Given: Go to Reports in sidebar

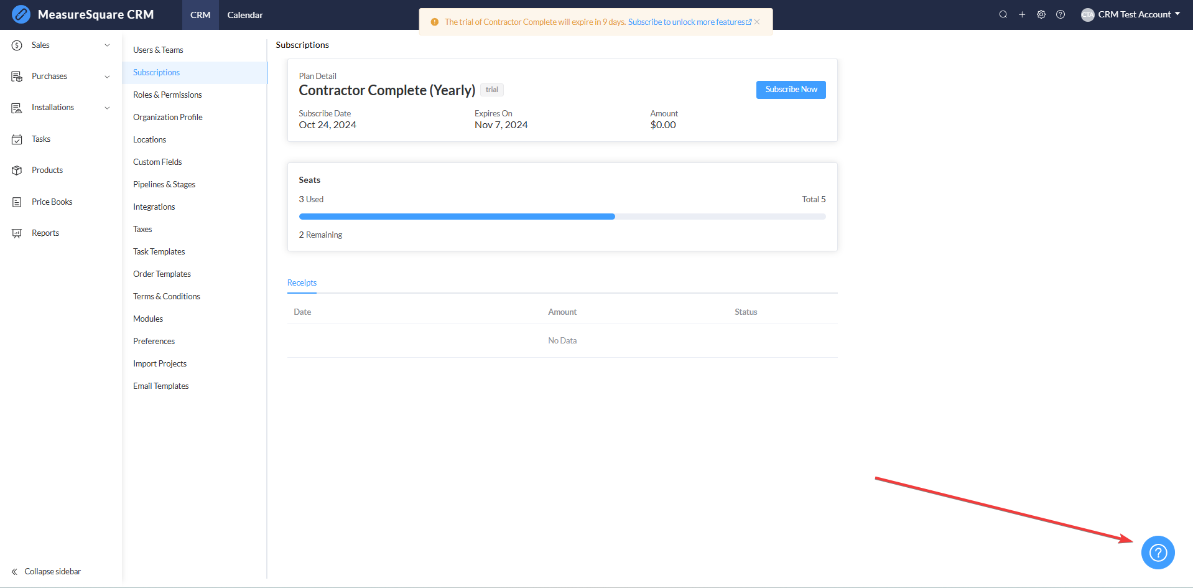Looking at the screenshot, I should point(61,233).
